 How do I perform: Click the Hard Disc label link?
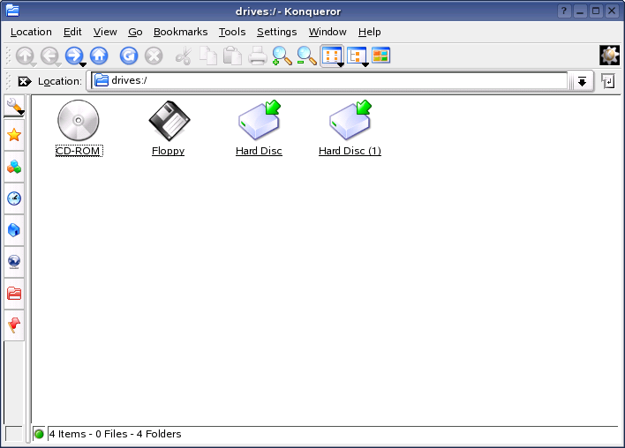click(259, 151)
